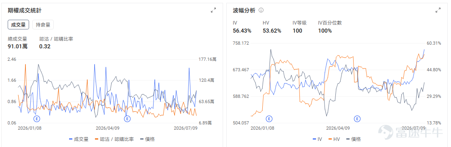Image resolution: width=451 pixels, height=147 pixels.
Task: Click the 673.467 price axis label
Action: [241, 70]
